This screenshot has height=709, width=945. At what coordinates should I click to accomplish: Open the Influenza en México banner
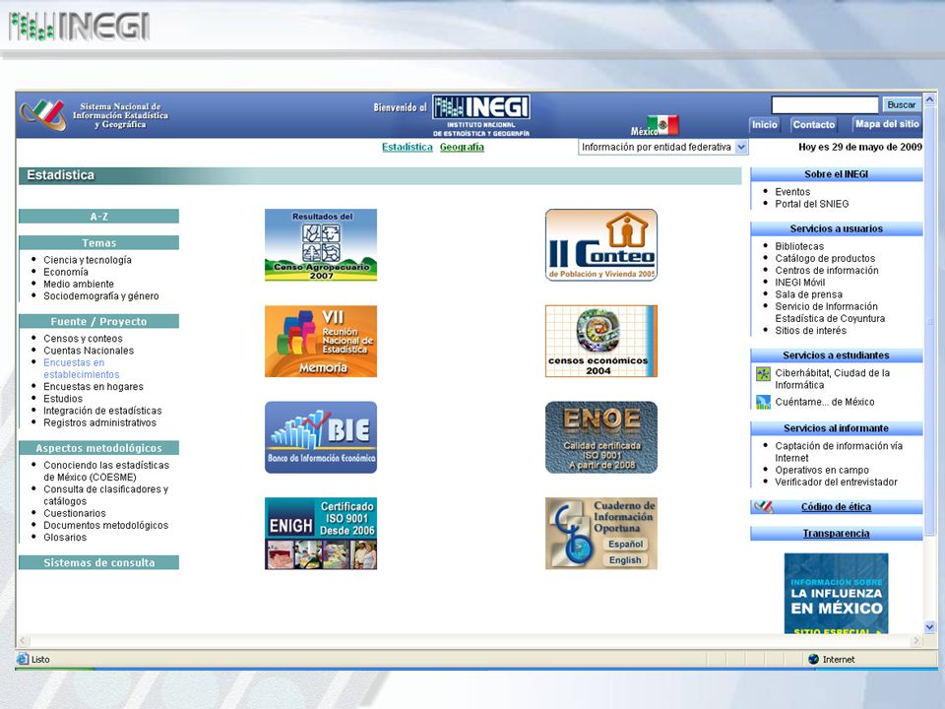tap(836, 593)
